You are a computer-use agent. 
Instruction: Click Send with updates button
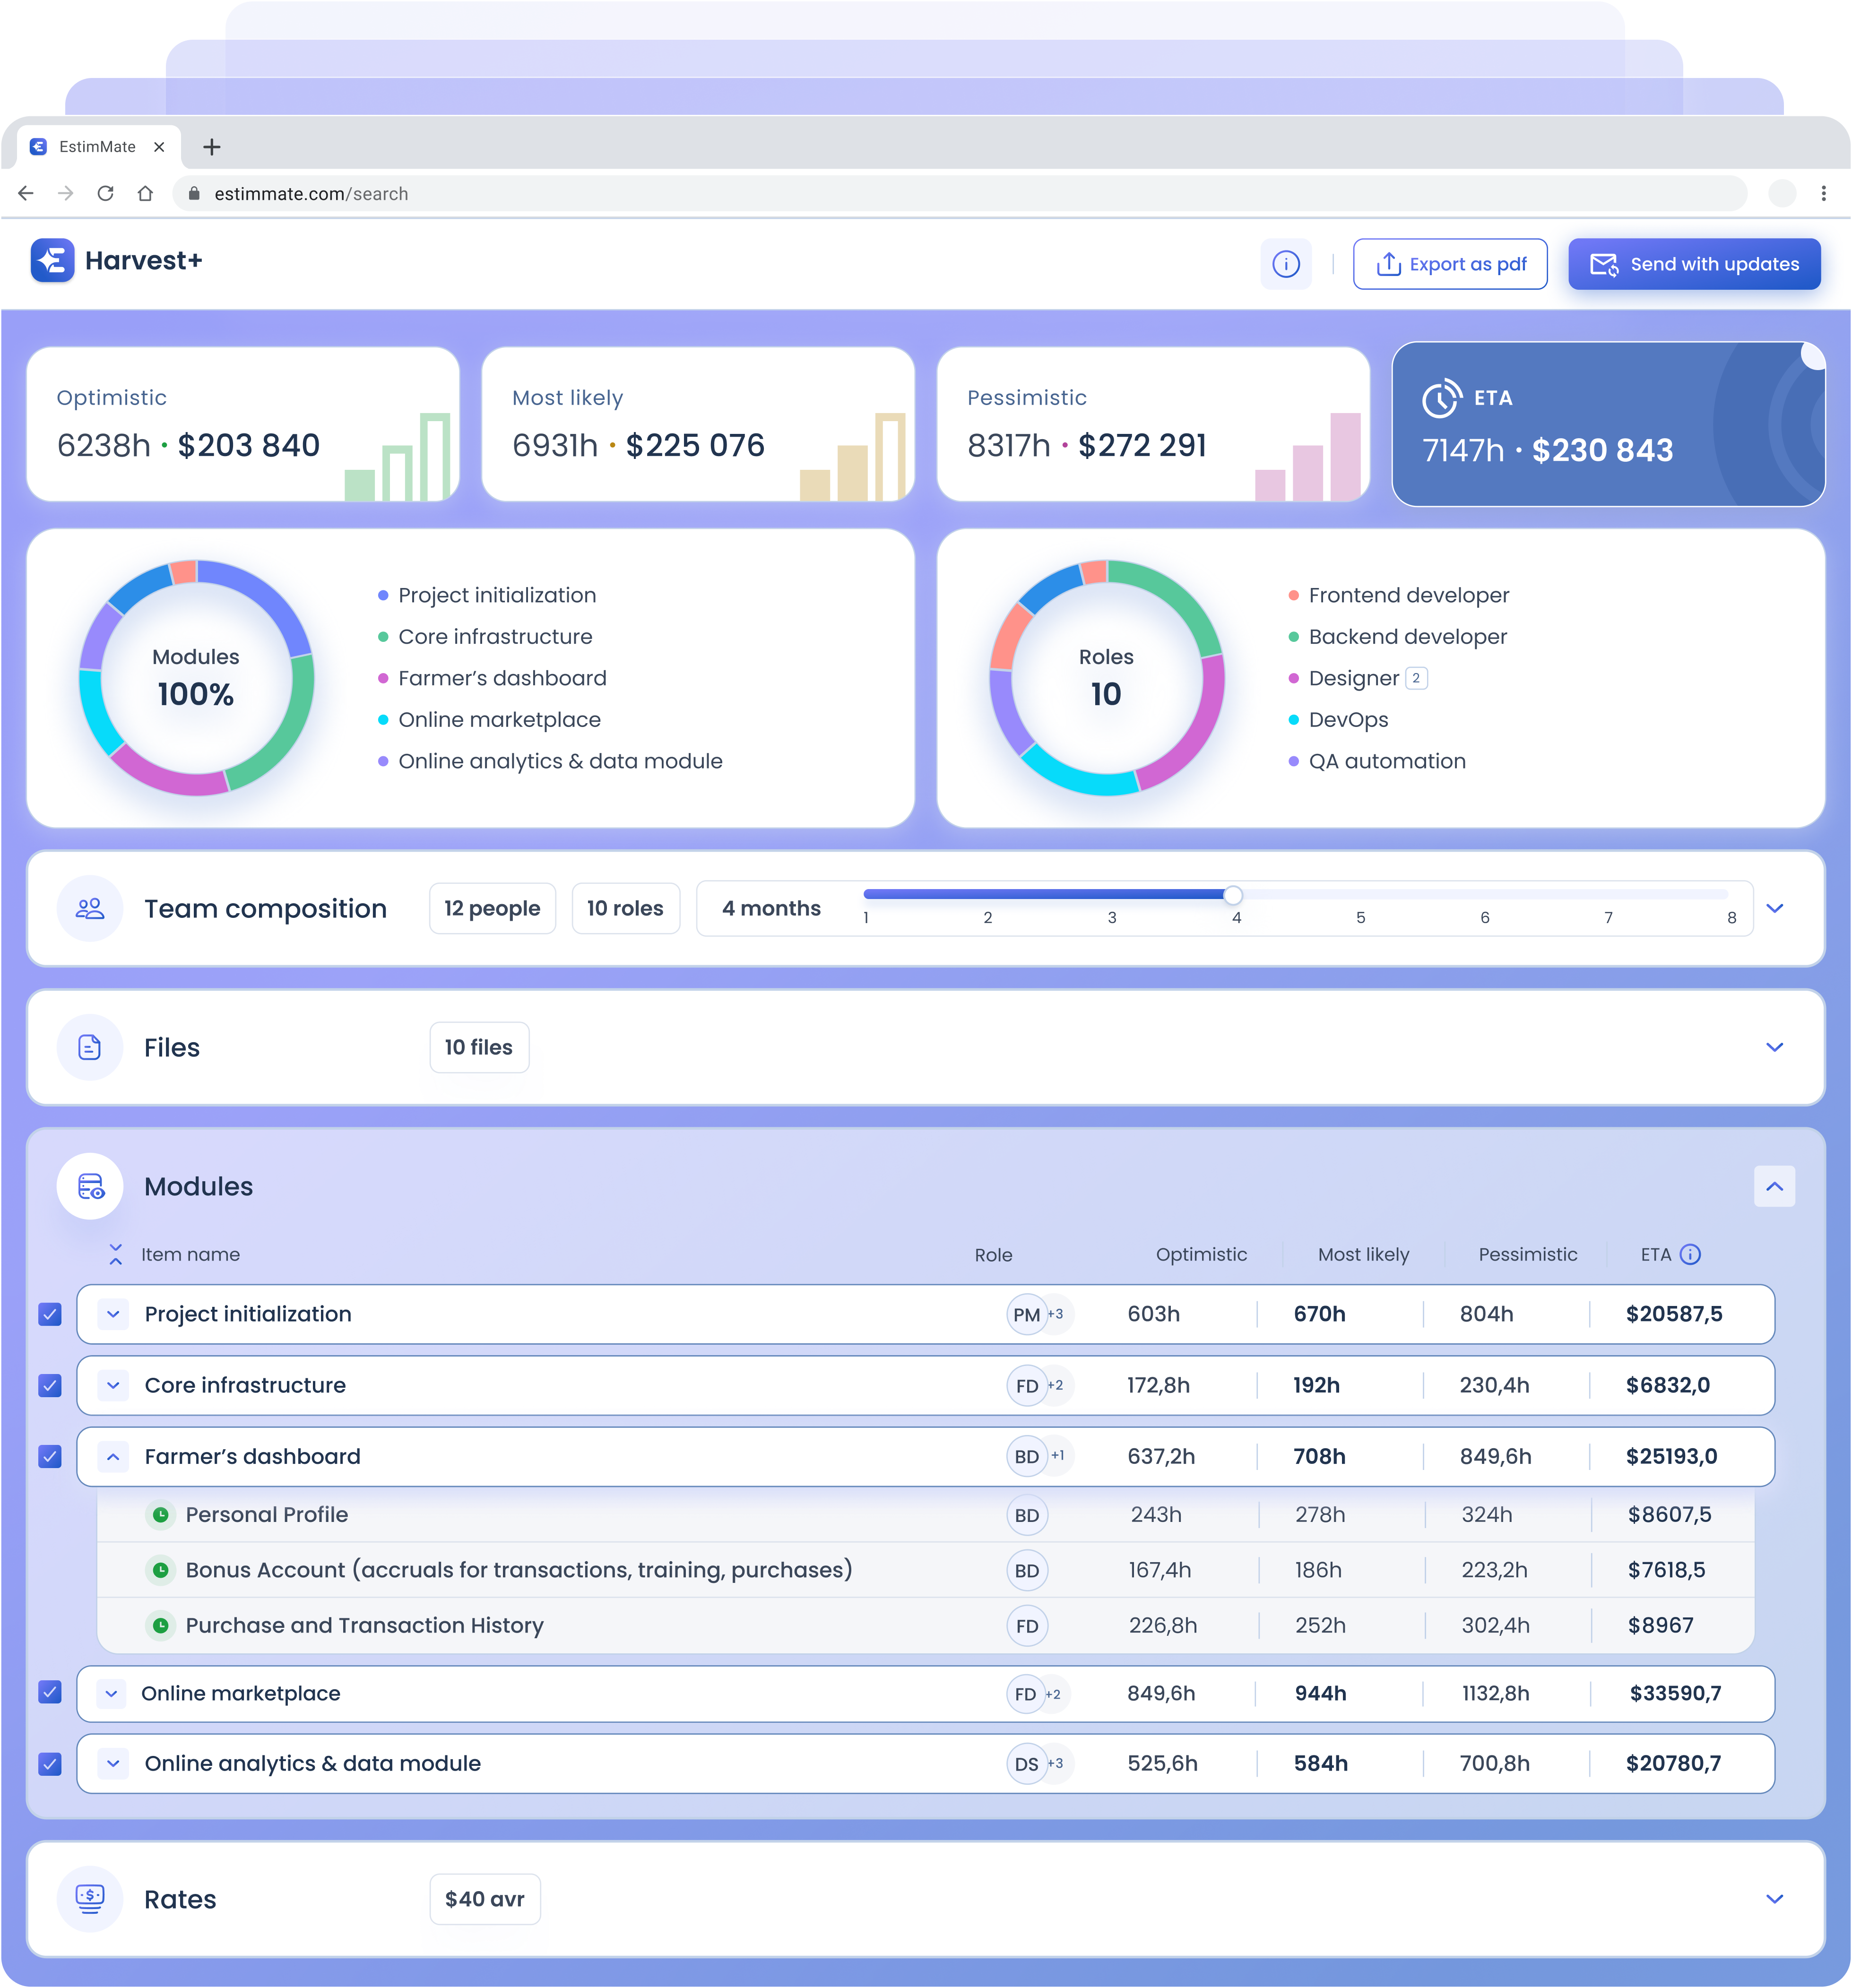(x=1693, y=264)
